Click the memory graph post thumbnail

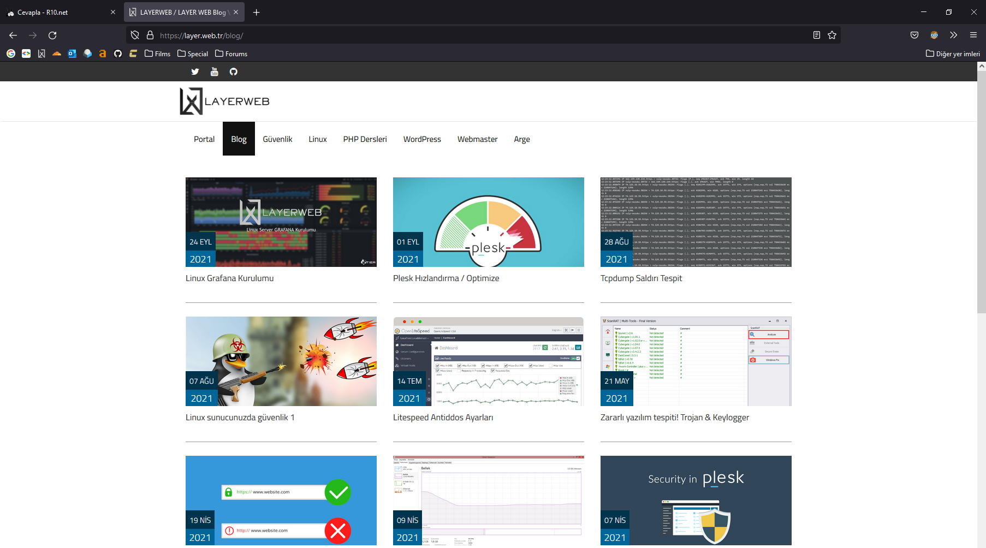coord(489,501)
